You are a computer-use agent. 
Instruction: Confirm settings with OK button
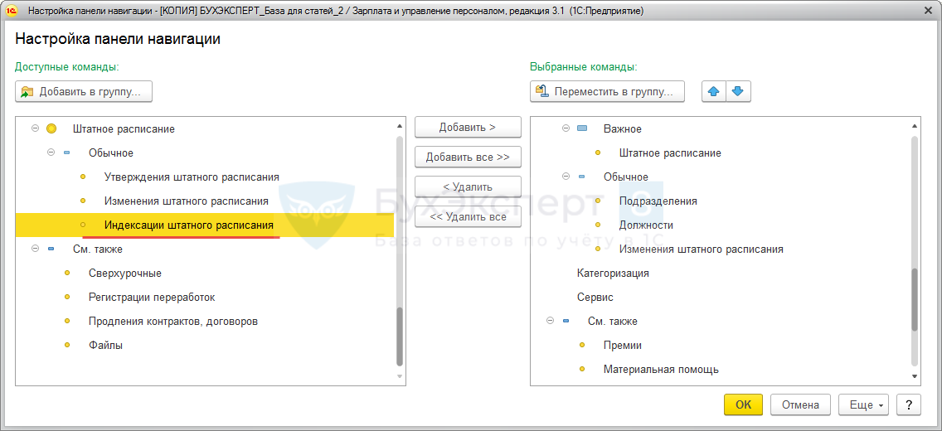coord(743,404)
